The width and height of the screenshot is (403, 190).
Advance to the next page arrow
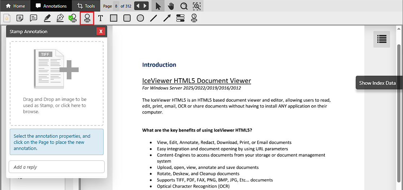tap(145, 6)
